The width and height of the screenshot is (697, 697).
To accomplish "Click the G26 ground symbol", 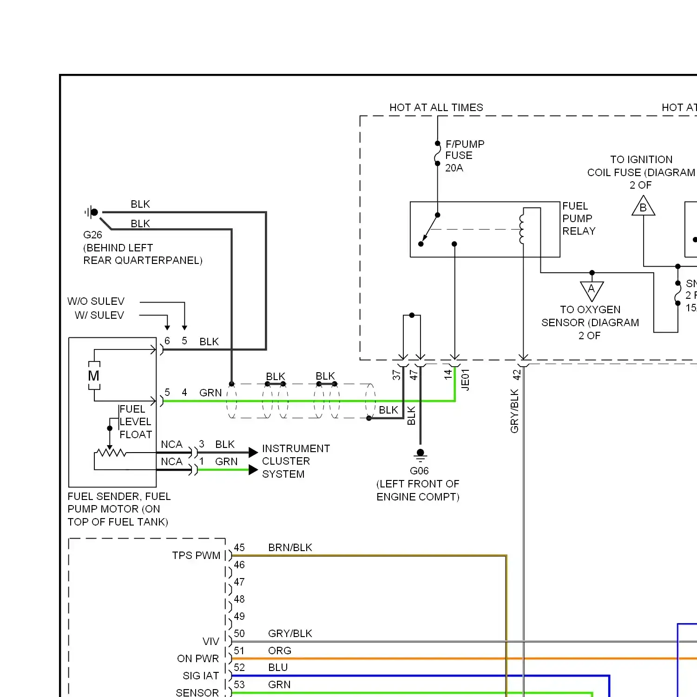I will [92, 212].
